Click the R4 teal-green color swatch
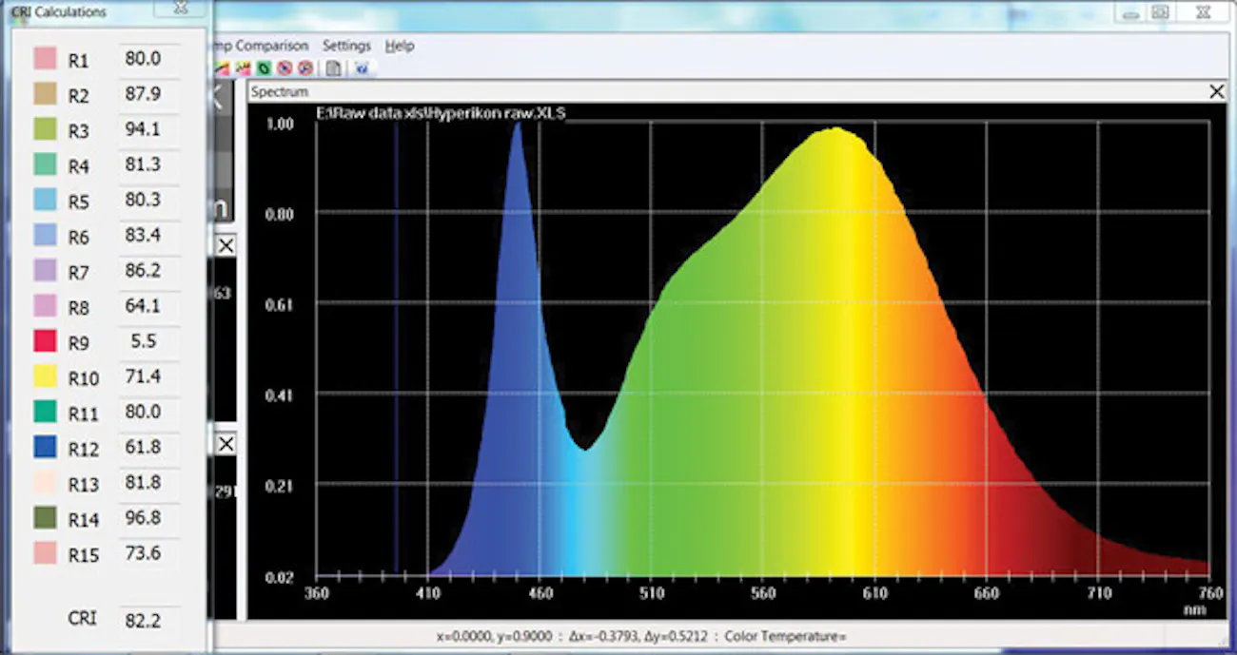 pos(45,164)
